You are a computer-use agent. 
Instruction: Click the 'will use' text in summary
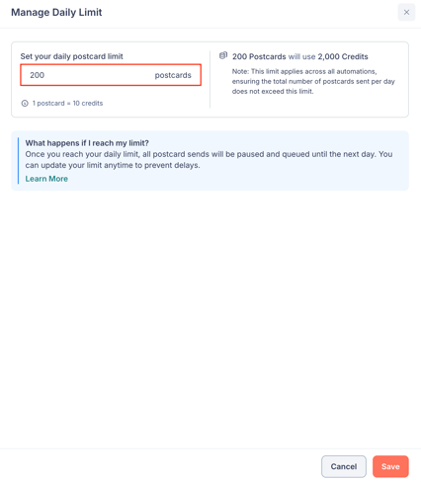(x=301, y=56)
